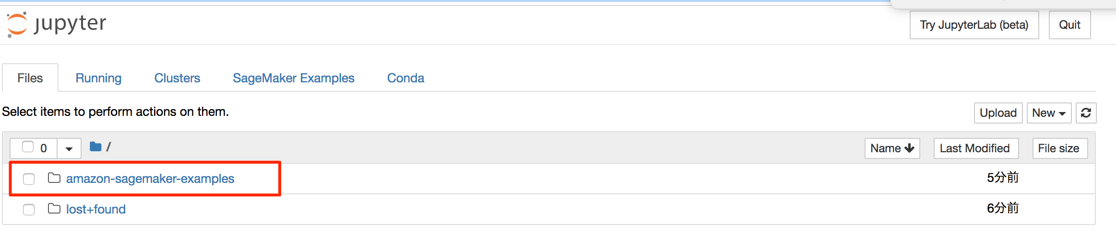
Task: Switch to the Running tab
Action: pyautogui.click(x=98, y=78)
